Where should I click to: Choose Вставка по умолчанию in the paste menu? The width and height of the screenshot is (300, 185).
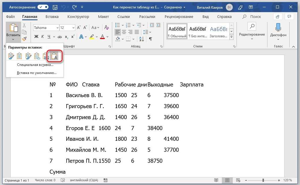[x=37, y=73]
